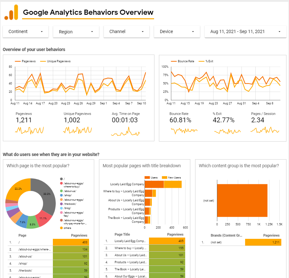Select the Bounce Rate legend entry

click(x=183, y=61)
